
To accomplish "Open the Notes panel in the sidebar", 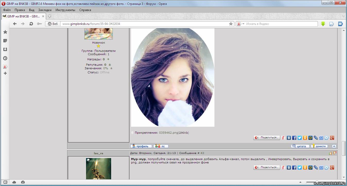I will [5, 41].
